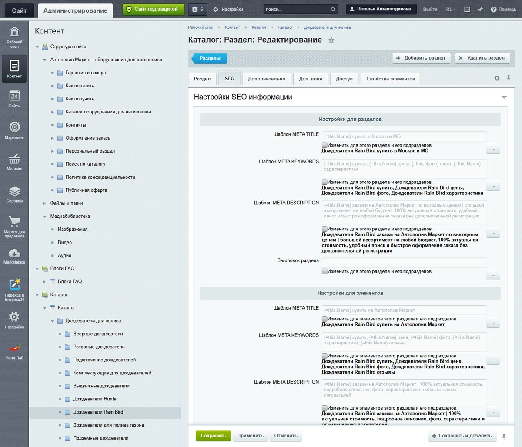The width and height of the screenshot is (522, 447).
Task: Click the Удалить раздел button
Action: [482, 58]
